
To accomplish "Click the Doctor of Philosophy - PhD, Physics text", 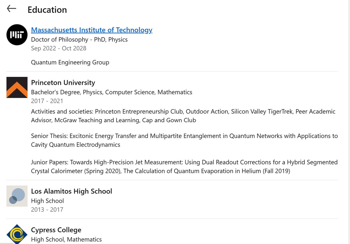I will pos(79,40).
